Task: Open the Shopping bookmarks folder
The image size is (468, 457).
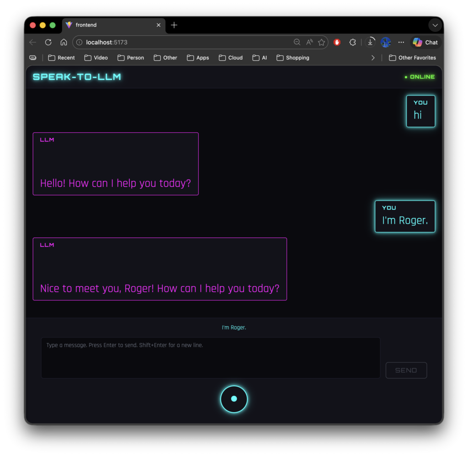Action: pos(293,58)
